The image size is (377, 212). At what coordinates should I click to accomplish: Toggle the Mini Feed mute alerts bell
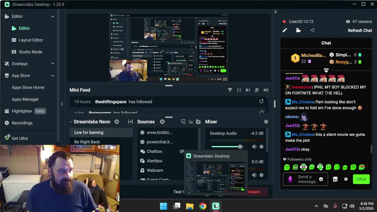[x=257, y=90]
